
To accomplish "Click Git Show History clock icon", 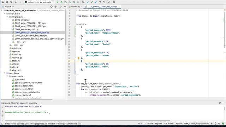I will click(x=100, y=2).
